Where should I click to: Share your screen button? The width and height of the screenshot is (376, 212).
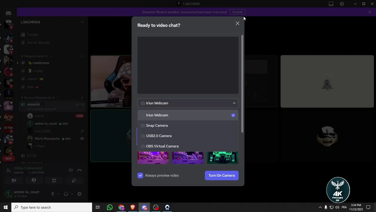(34, 180)
